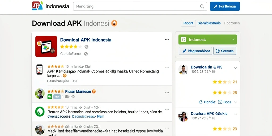Open the Icaohslapiresix - Mem link
Screen dimensions: 272x136
click(88, 116)
